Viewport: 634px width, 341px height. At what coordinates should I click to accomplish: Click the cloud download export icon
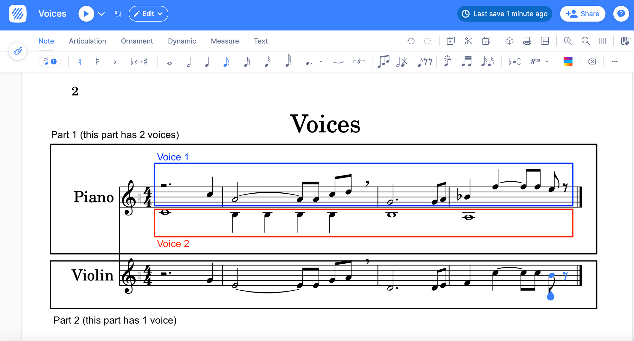click(509, 41)
